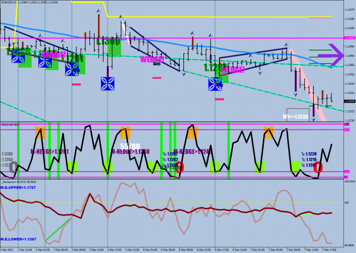
Task: Click the W.E.LOWER>1.1267 label
Action: pos(18,239)
